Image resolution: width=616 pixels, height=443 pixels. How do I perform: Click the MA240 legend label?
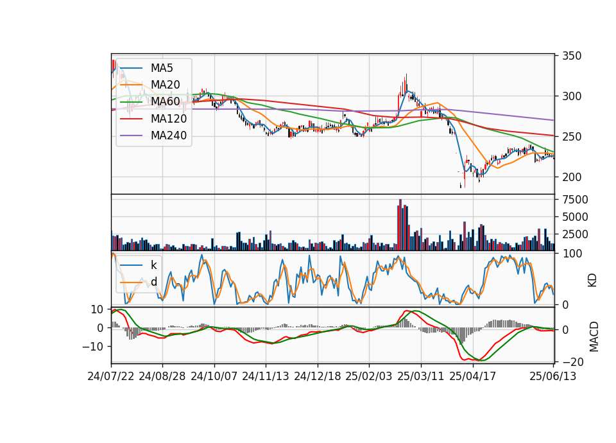click(169, 135)
